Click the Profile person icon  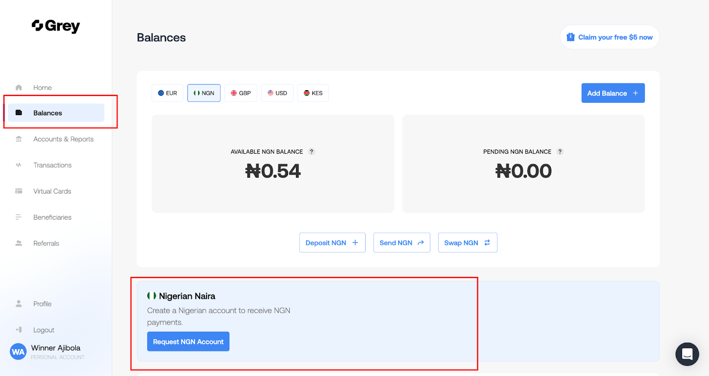(19, 303)
